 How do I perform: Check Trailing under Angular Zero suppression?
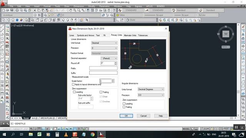click(124, 107)
